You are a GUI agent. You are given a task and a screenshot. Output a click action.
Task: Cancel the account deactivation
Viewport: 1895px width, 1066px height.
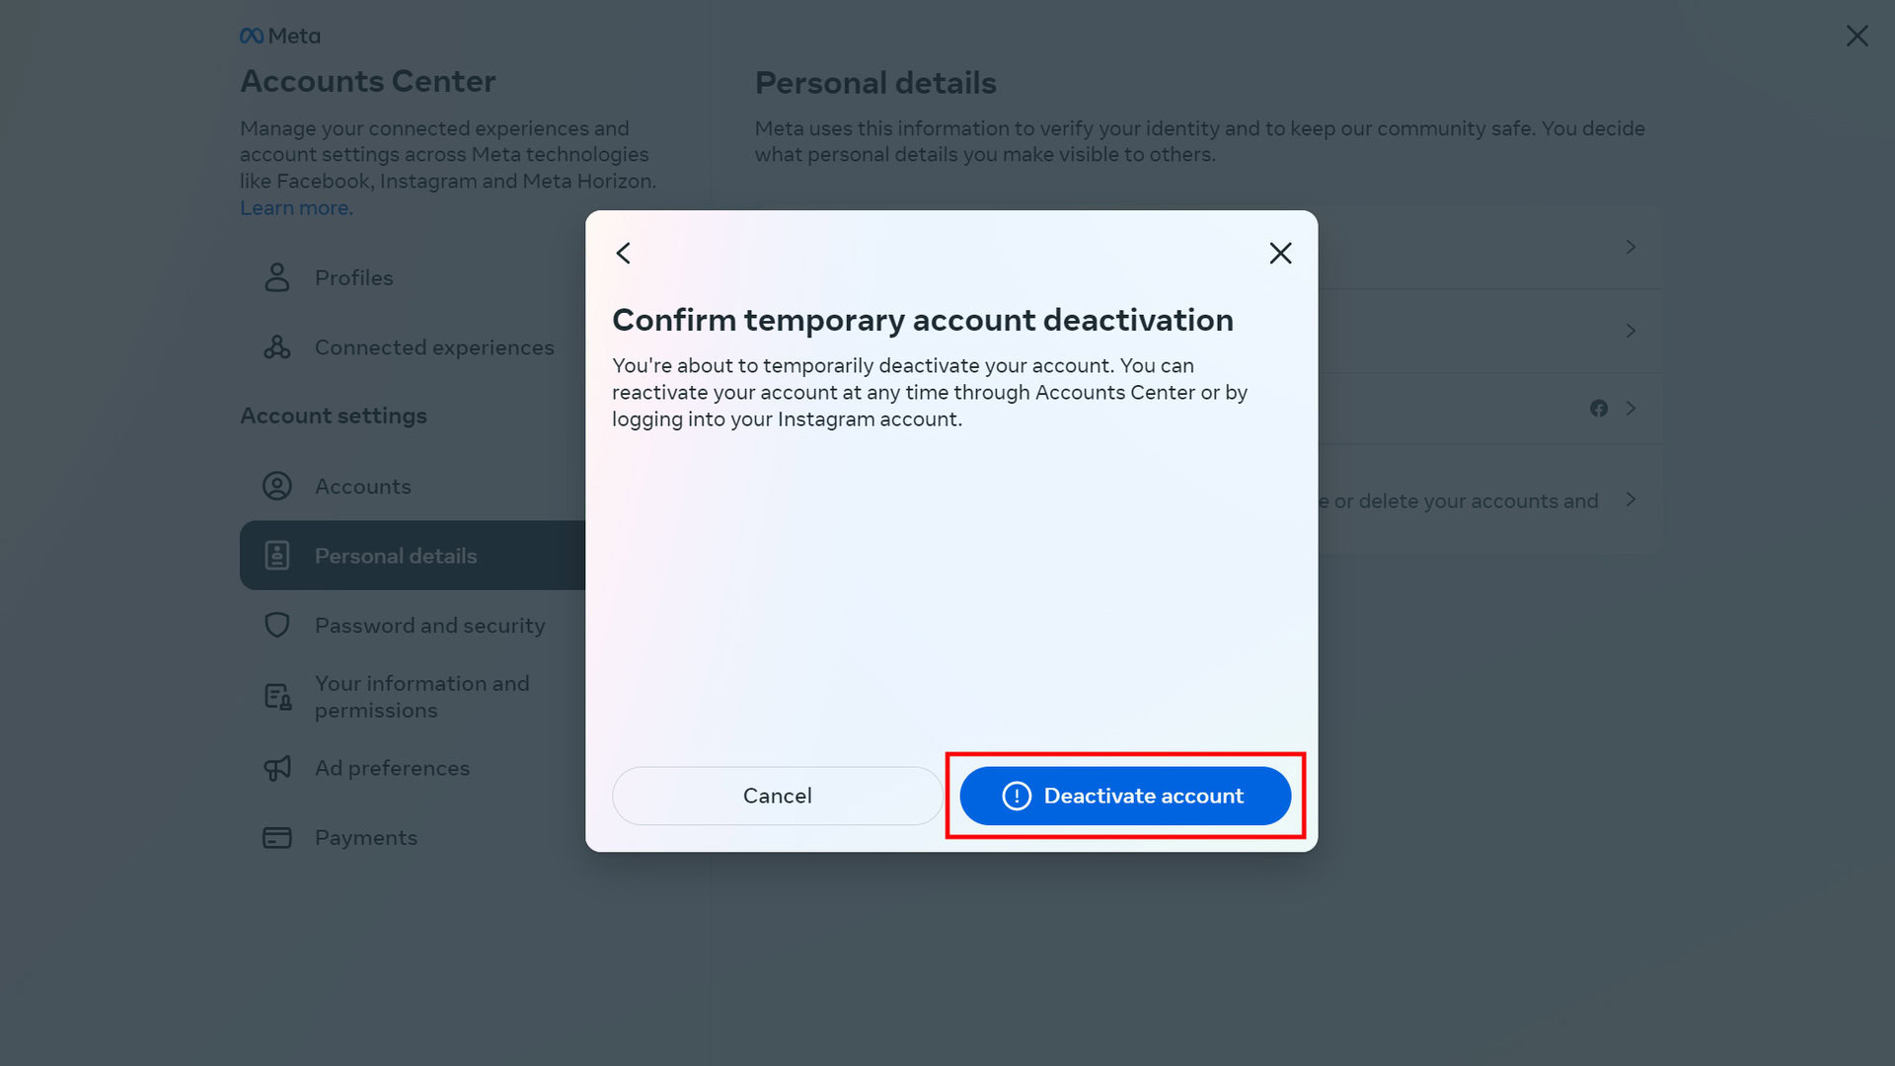point(777,796)
